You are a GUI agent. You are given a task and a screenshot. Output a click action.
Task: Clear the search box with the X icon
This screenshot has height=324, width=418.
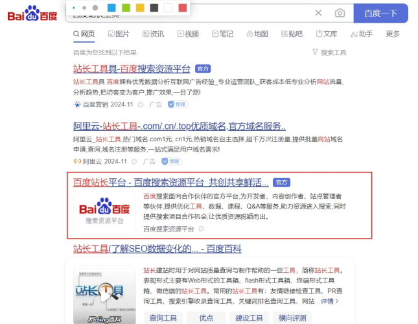pos(318,12)
